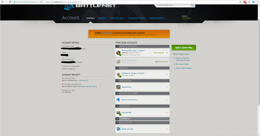Viewport: 260px width, 136px height.
Task: Click the Add a Game Key button
Action: tap(184, 47)
